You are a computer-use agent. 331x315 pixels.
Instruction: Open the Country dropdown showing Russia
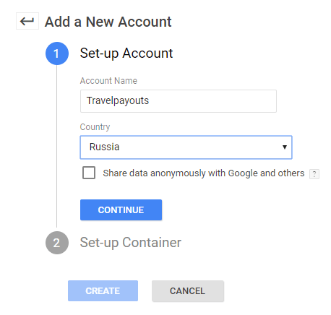186,147
